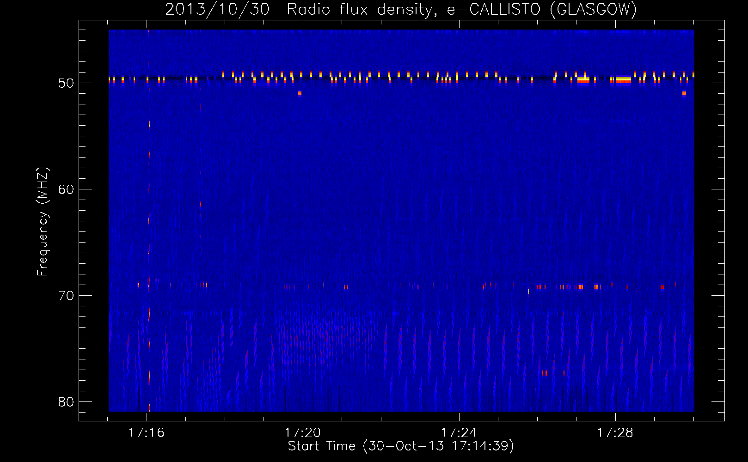Click the 'Frequency (MHZ)' axis label
Viewport: 748px width, 462px height.
43,222
